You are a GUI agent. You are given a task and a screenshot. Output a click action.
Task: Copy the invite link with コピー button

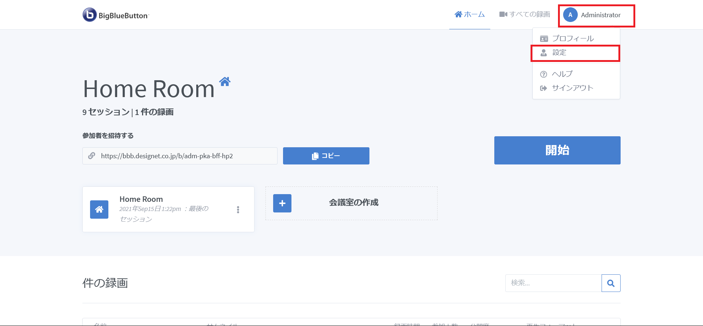[x=326, y=156]
